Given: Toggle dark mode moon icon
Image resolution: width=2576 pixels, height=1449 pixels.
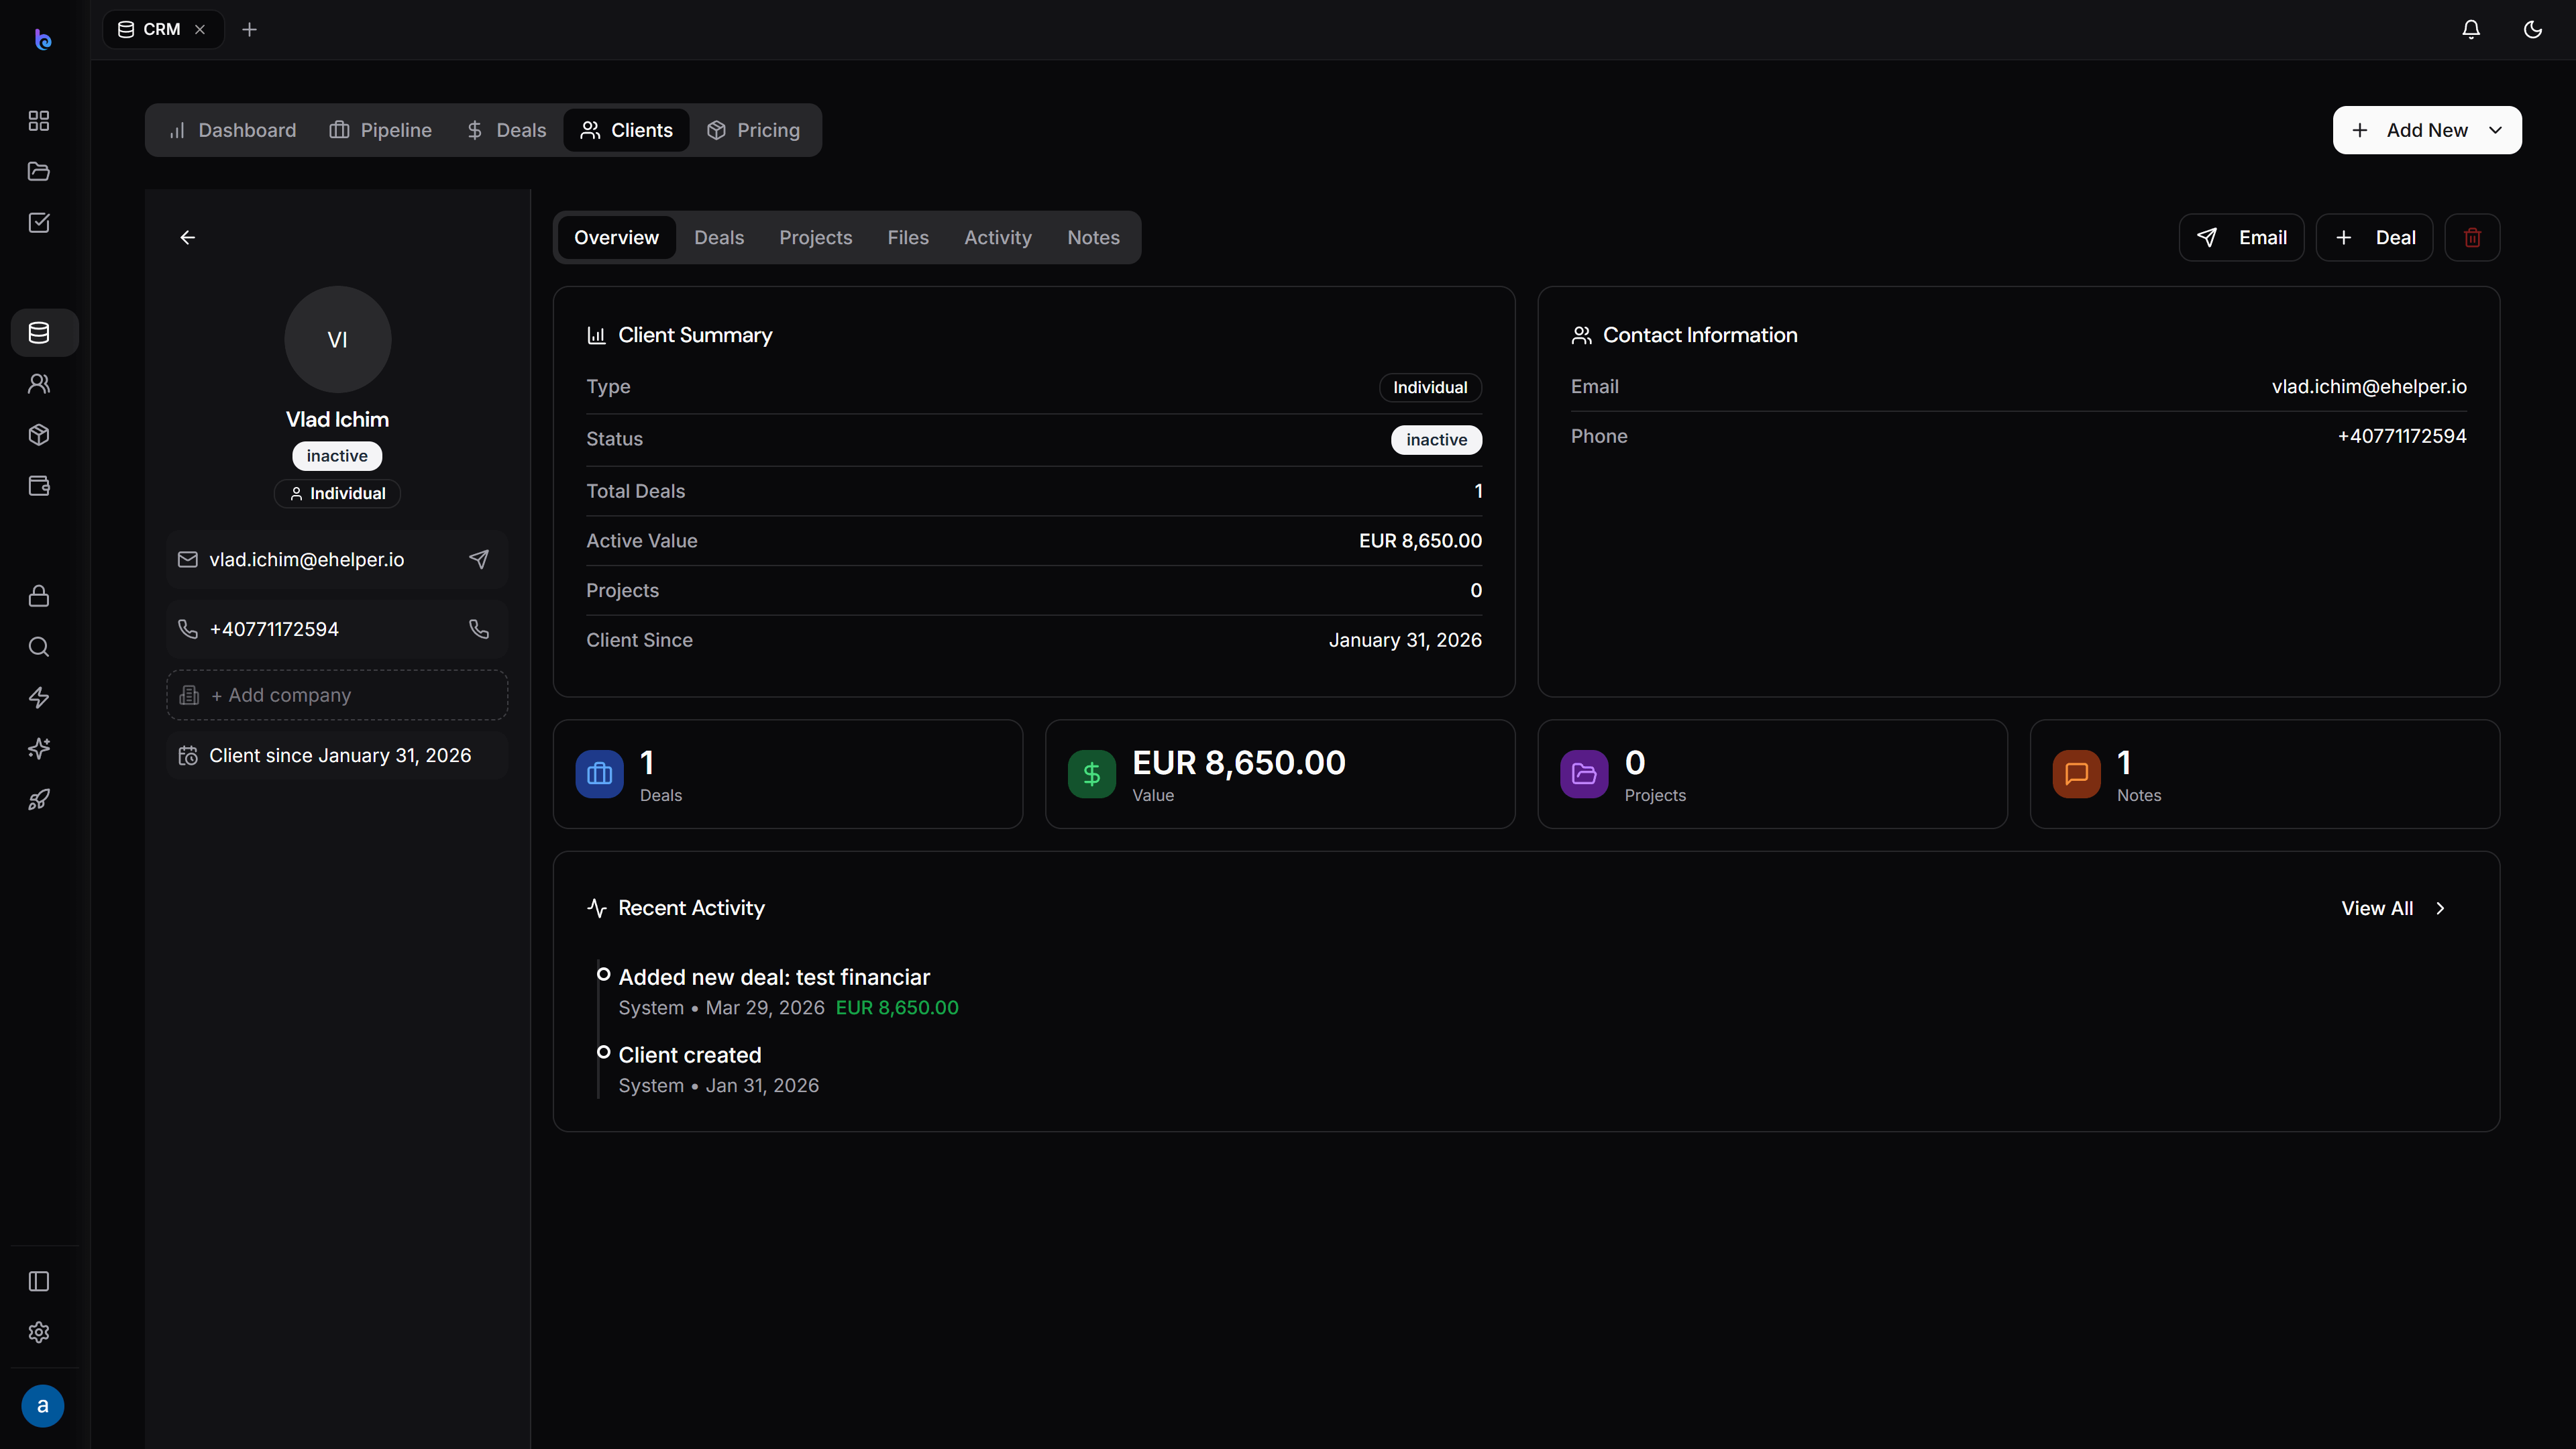Looking at the screenshot, I should pos(2533,30).
